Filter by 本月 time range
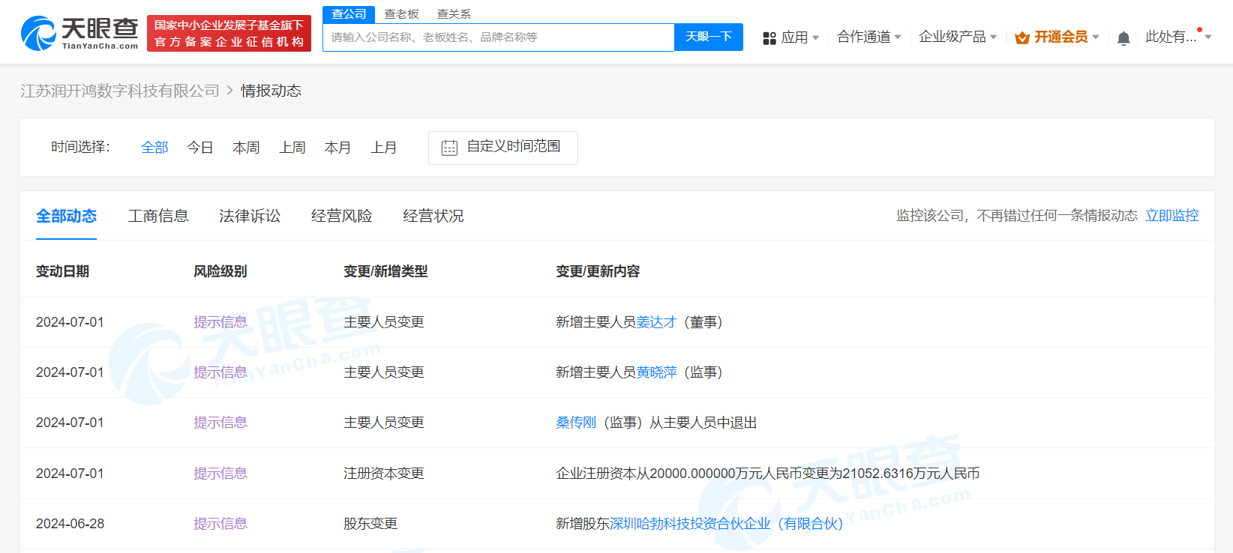The image size is (1233, 553). pos(337,148)
